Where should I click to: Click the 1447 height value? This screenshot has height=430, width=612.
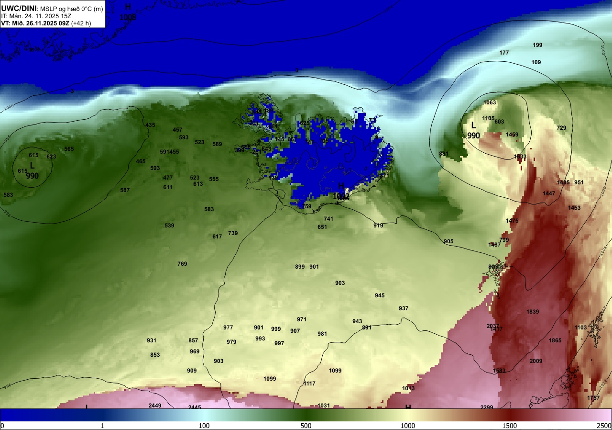[x=549, y=193]
